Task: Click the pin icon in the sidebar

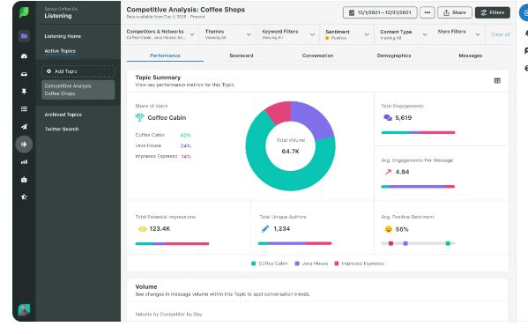Action: (x=24, y=92)
